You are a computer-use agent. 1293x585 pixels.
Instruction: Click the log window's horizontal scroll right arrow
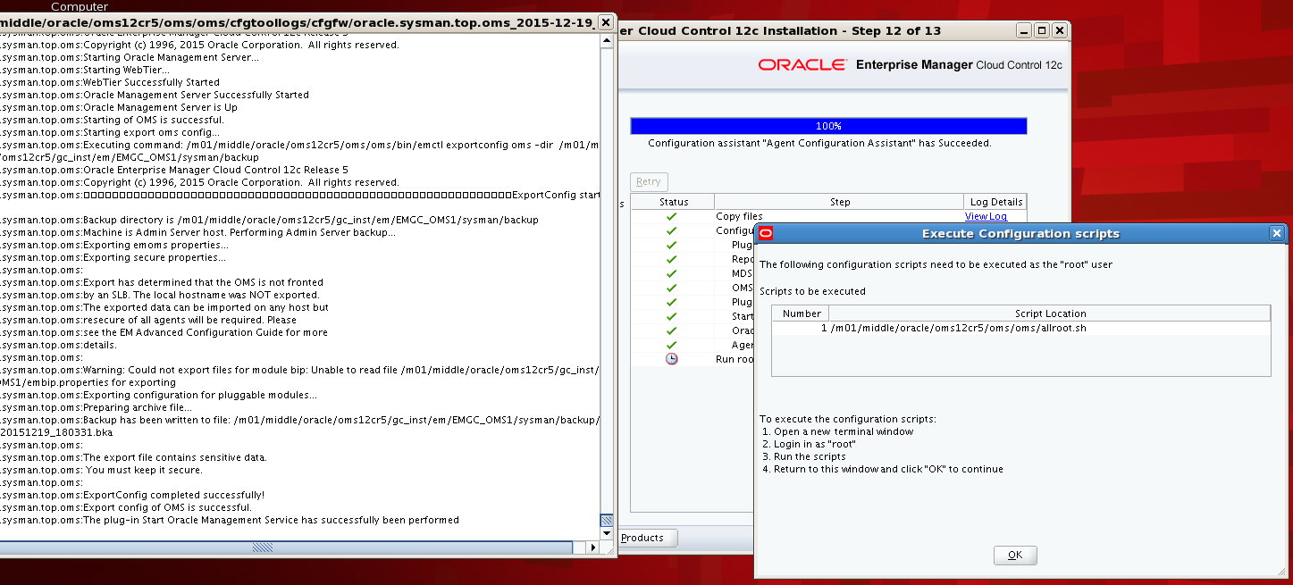pos(592,547)
